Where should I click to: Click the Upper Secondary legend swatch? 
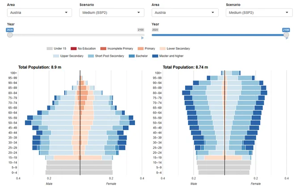coord(56,56)
